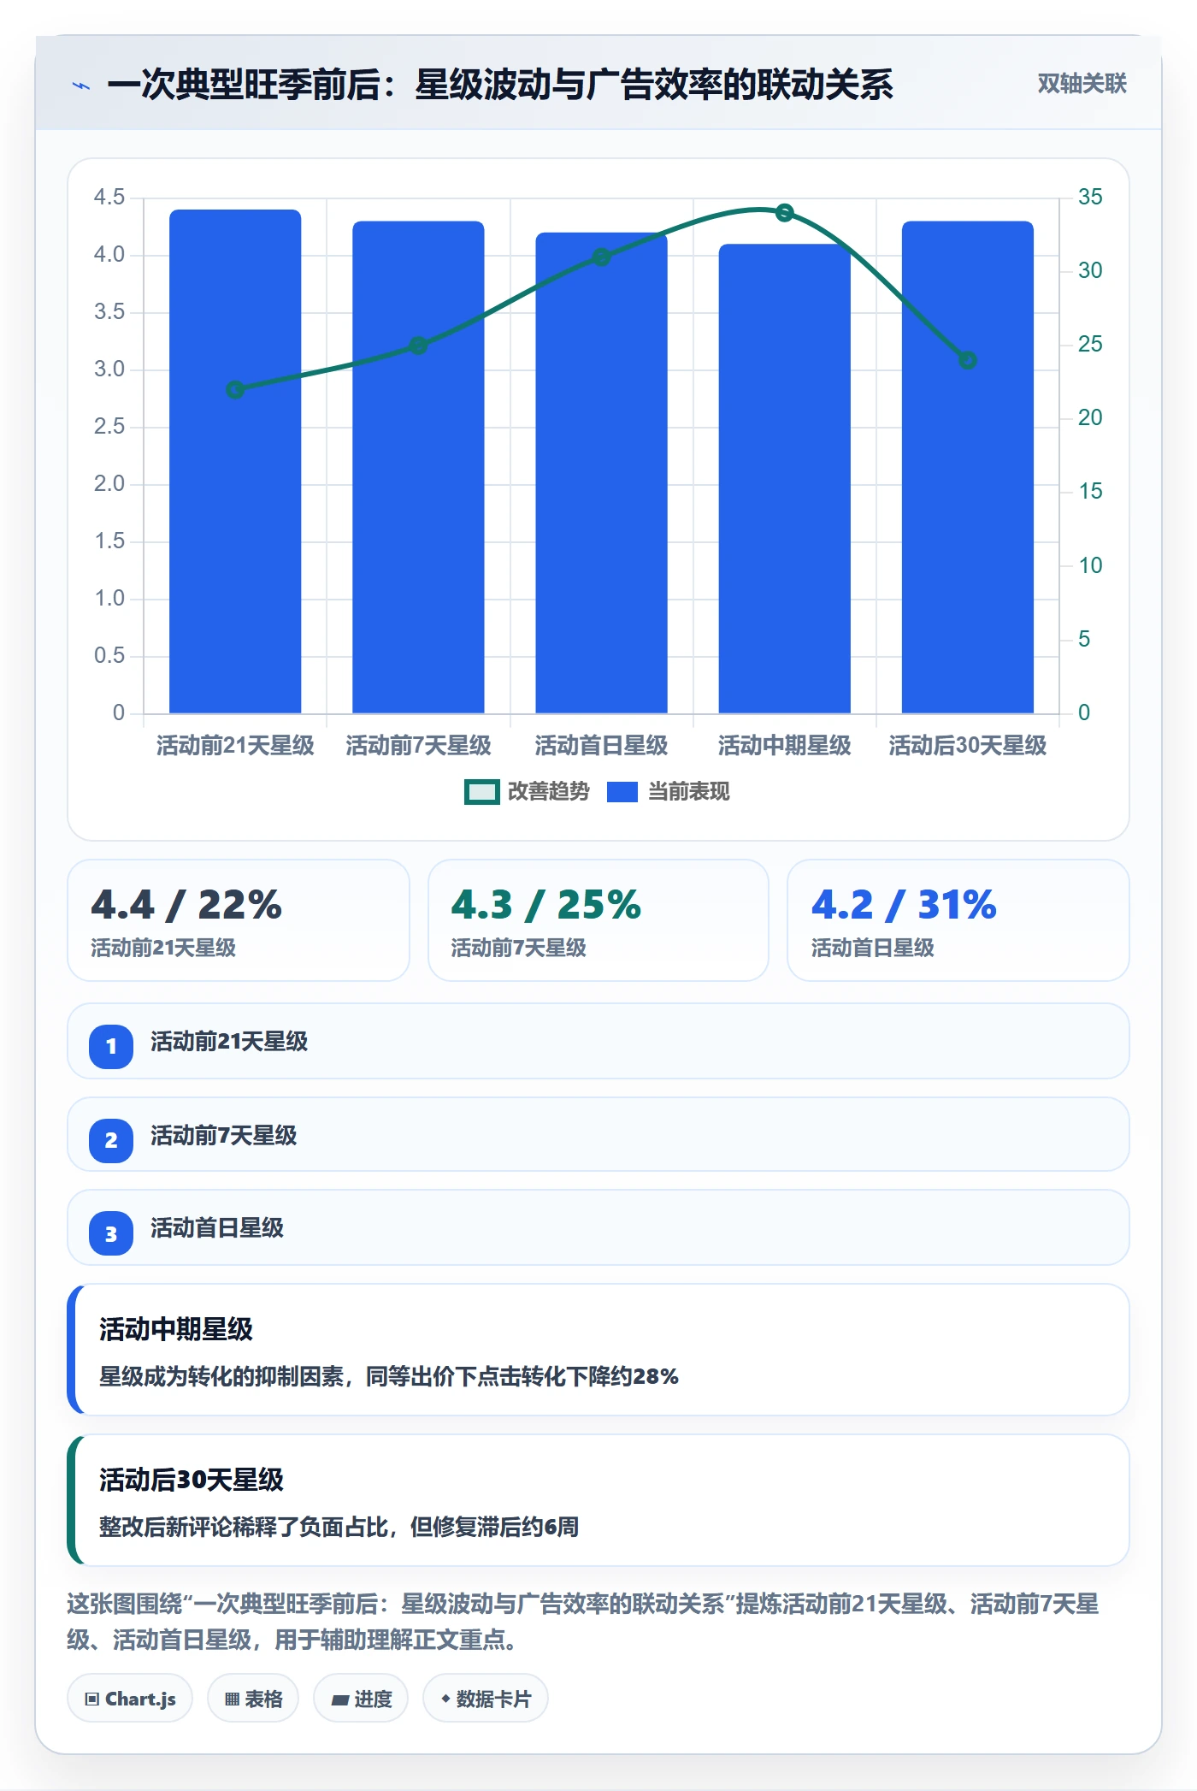The width and height of the screenshot is (1197, 1791).
Task: Select the 活动前21天星级 list row text
Action: click(x=229, y=1042)
